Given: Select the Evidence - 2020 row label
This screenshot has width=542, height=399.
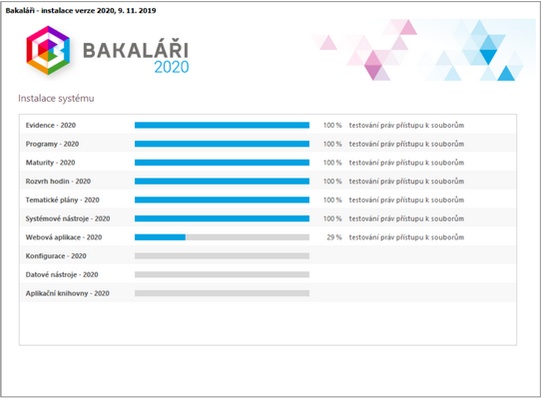Looking at the screenshot, I should [51, 125].
